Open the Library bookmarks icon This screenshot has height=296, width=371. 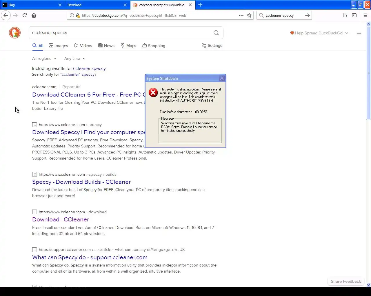(345, 15)
